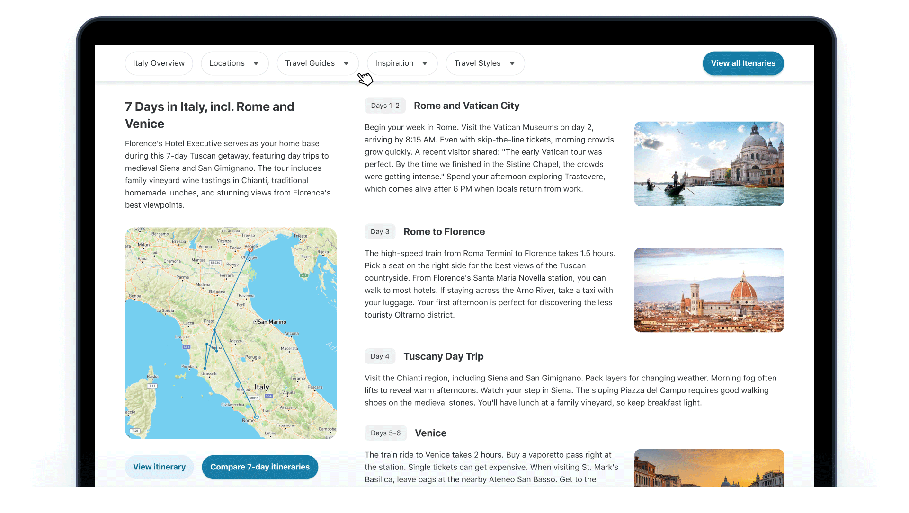909x513 pixels.
Task: Select the Day 4 badge
Action: 380,356
